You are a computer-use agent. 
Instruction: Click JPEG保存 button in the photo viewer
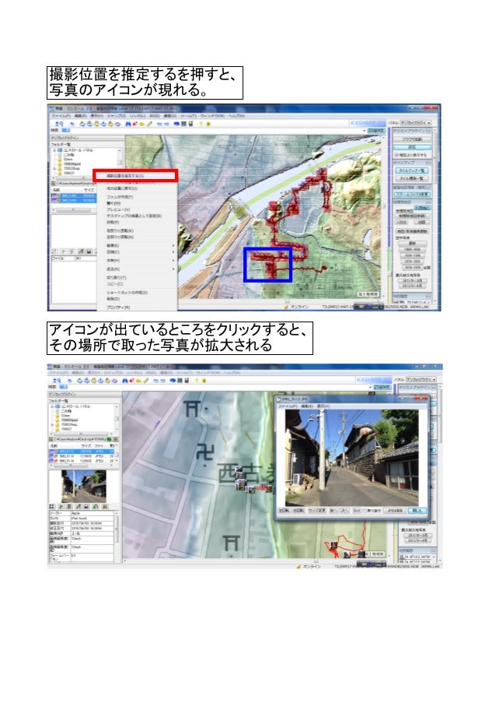click(395, 510)
